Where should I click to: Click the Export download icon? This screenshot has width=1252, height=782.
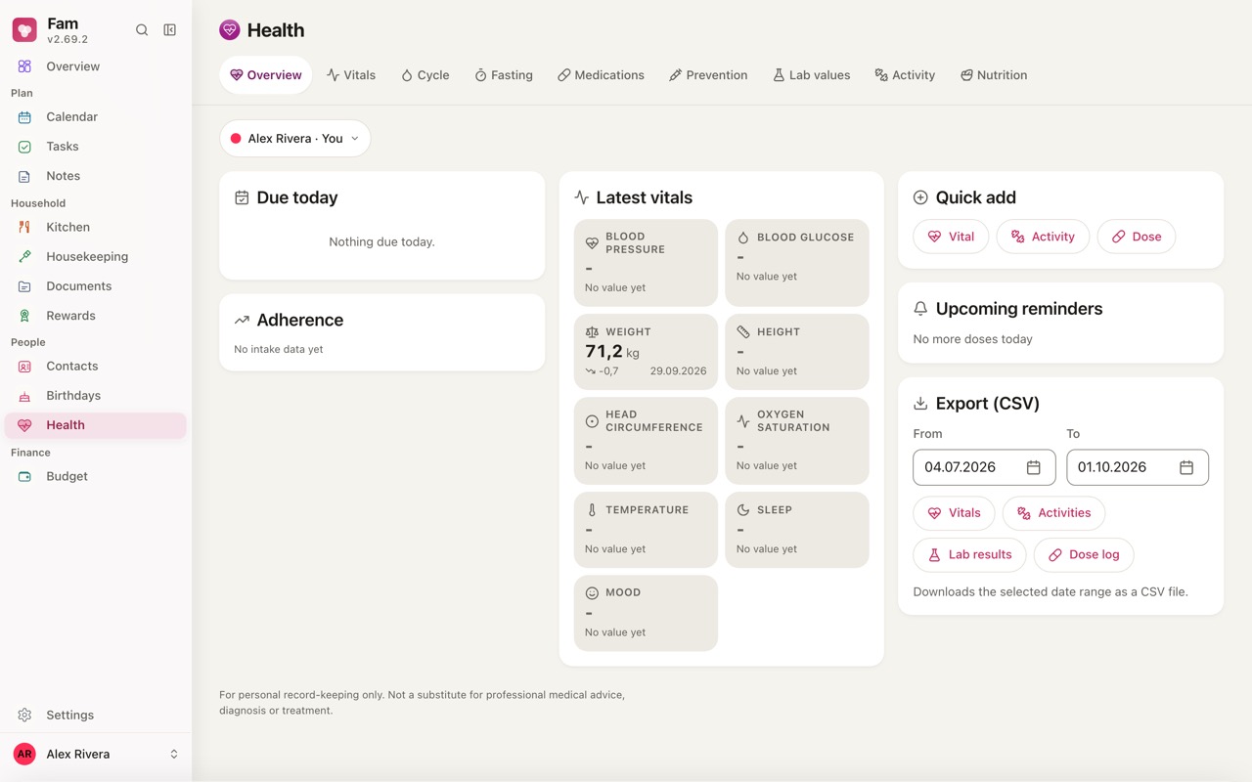tap(920, 403)
